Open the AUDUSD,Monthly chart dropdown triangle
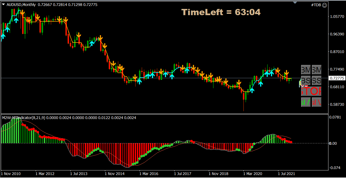The width and height of the screenshot is (346, 178). click(x=3, y=5)
